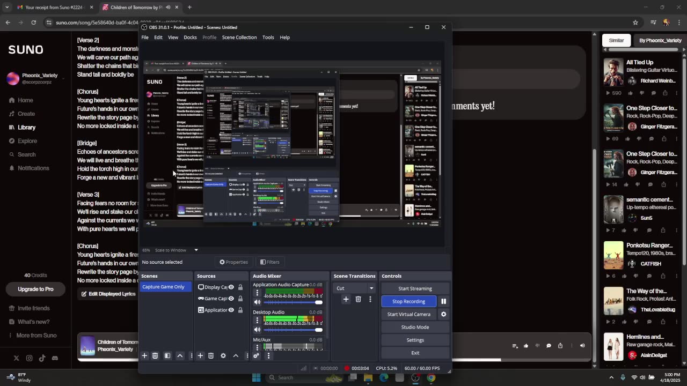Screen dimensions: 687x386
Task: Open source properties gear in Sources dock
Action: [x=223, y=355]
